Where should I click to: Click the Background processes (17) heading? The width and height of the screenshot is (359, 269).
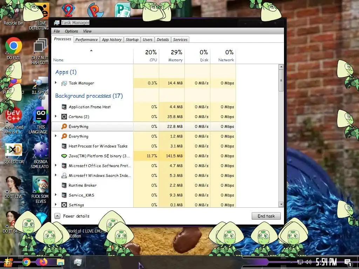(89, 96)
